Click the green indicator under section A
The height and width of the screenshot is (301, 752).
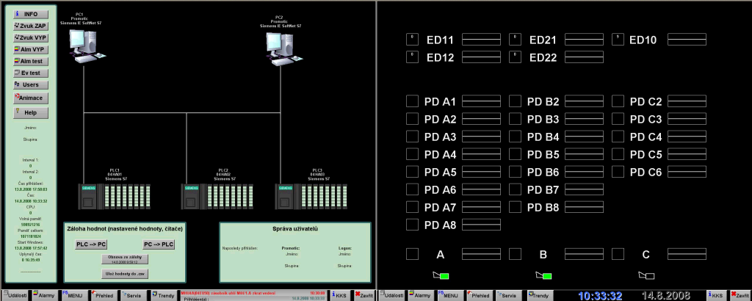(441, 276)
